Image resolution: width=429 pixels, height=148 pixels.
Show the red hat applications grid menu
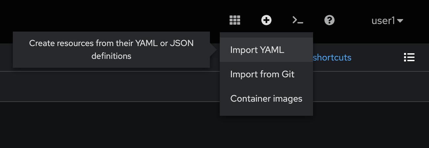235,20
